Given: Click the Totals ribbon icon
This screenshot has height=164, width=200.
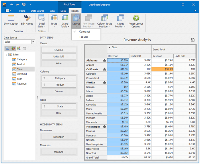Looking at the screenshot, I should point(54,18).
